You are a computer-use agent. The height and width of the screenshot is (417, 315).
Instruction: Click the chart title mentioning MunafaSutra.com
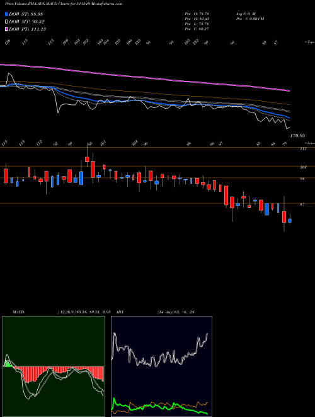pos(64,4)
